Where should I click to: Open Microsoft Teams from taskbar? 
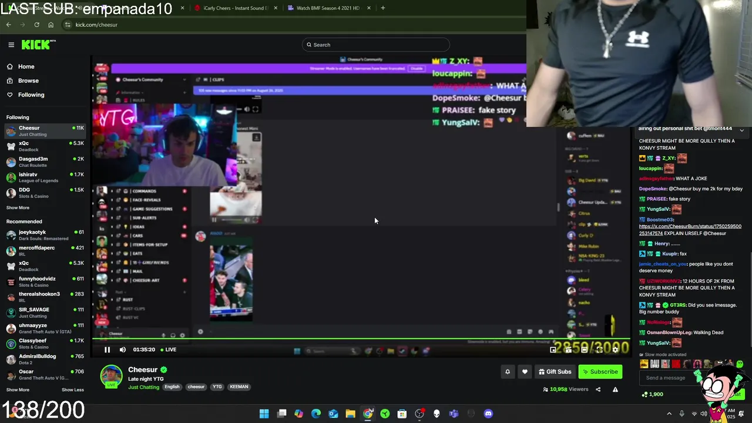click(454, 414)
